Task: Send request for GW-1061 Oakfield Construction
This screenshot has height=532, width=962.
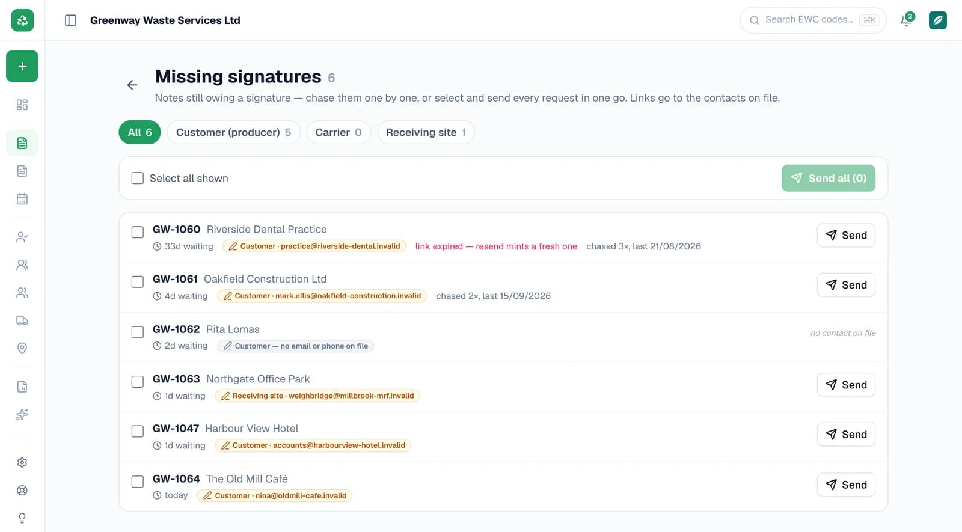Action: point(846,285)
